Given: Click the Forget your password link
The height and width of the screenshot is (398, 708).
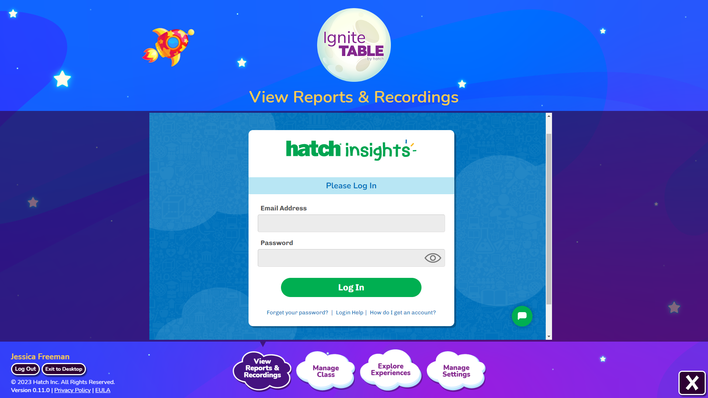Looking at the screenshot, I should pos(297,313).
